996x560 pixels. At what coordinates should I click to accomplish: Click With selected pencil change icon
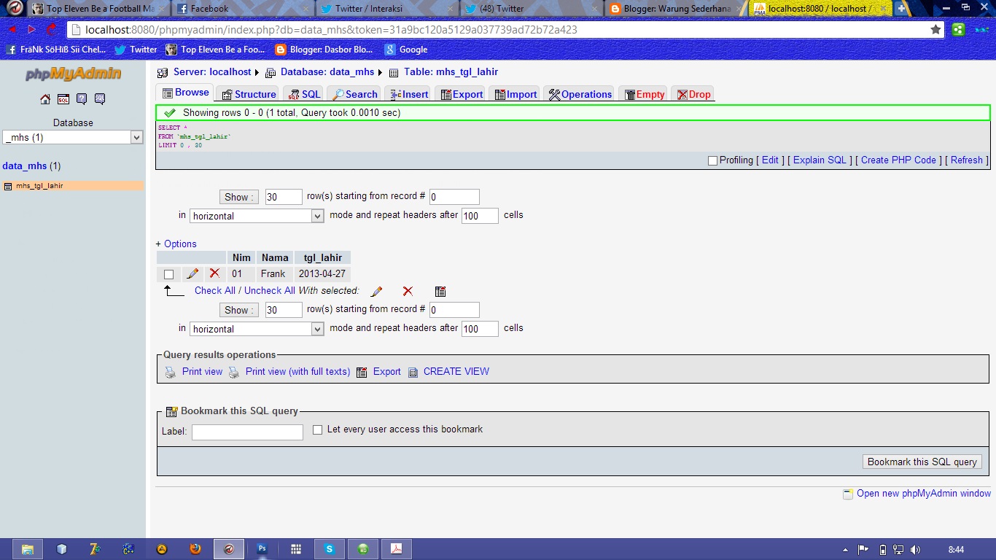376,291
